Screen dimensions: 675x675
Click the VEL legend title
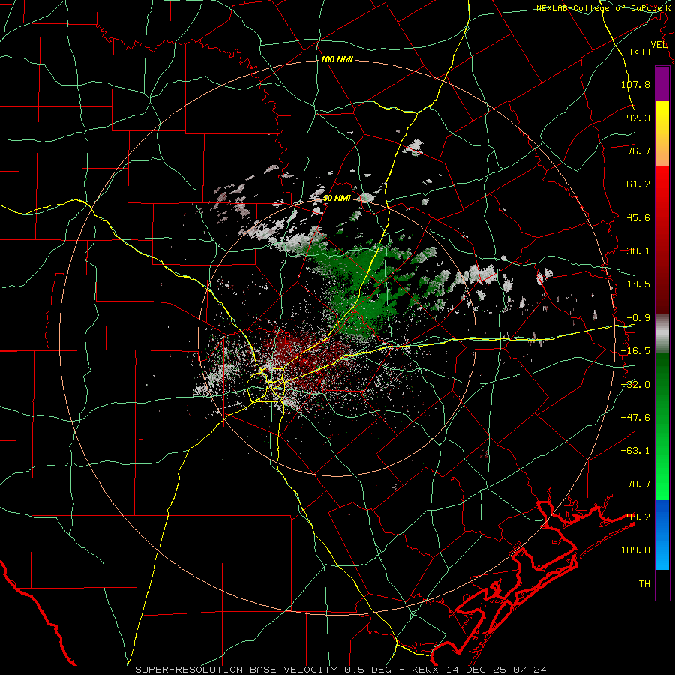coord(658,45)
